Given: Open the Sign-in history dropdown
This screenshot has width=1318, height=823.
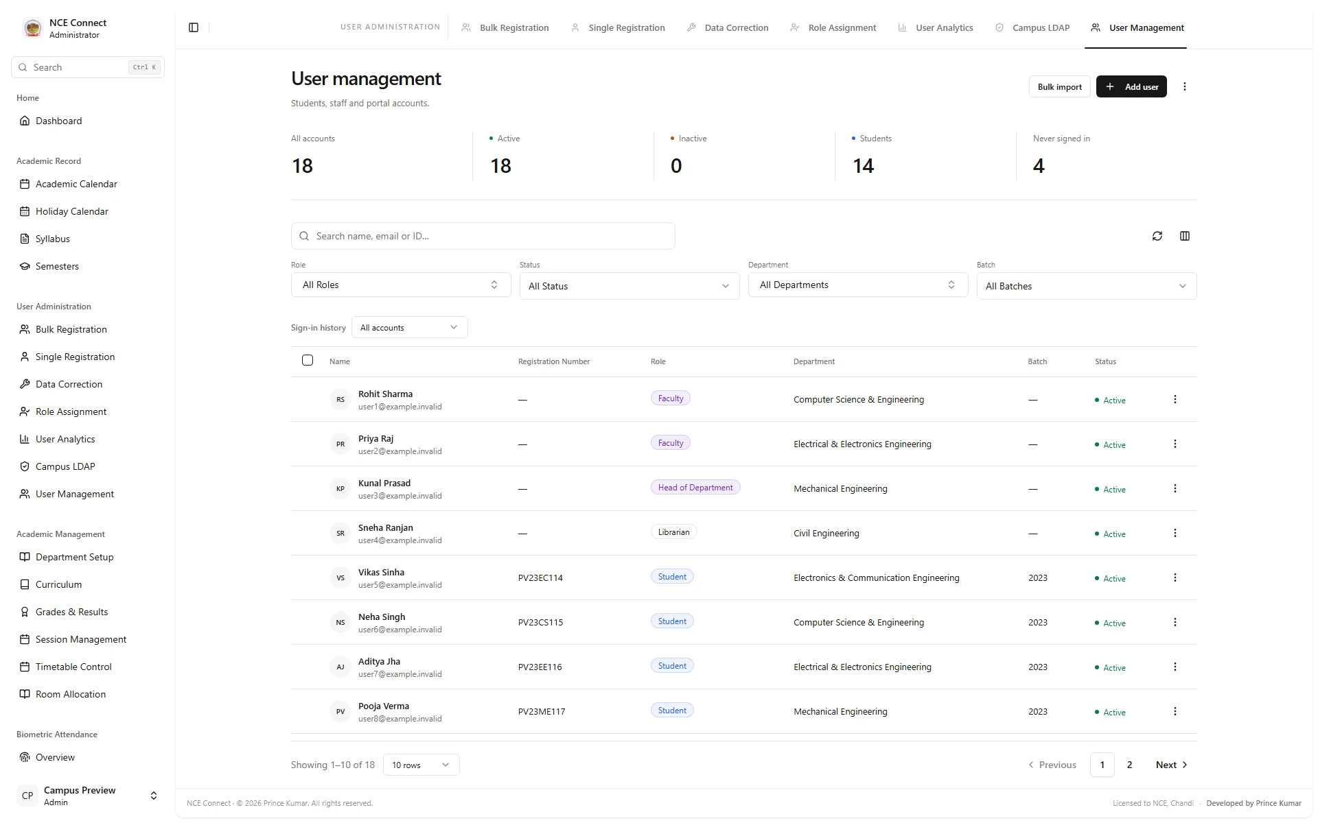Looking at the screenshot, I should coord(409,327).
